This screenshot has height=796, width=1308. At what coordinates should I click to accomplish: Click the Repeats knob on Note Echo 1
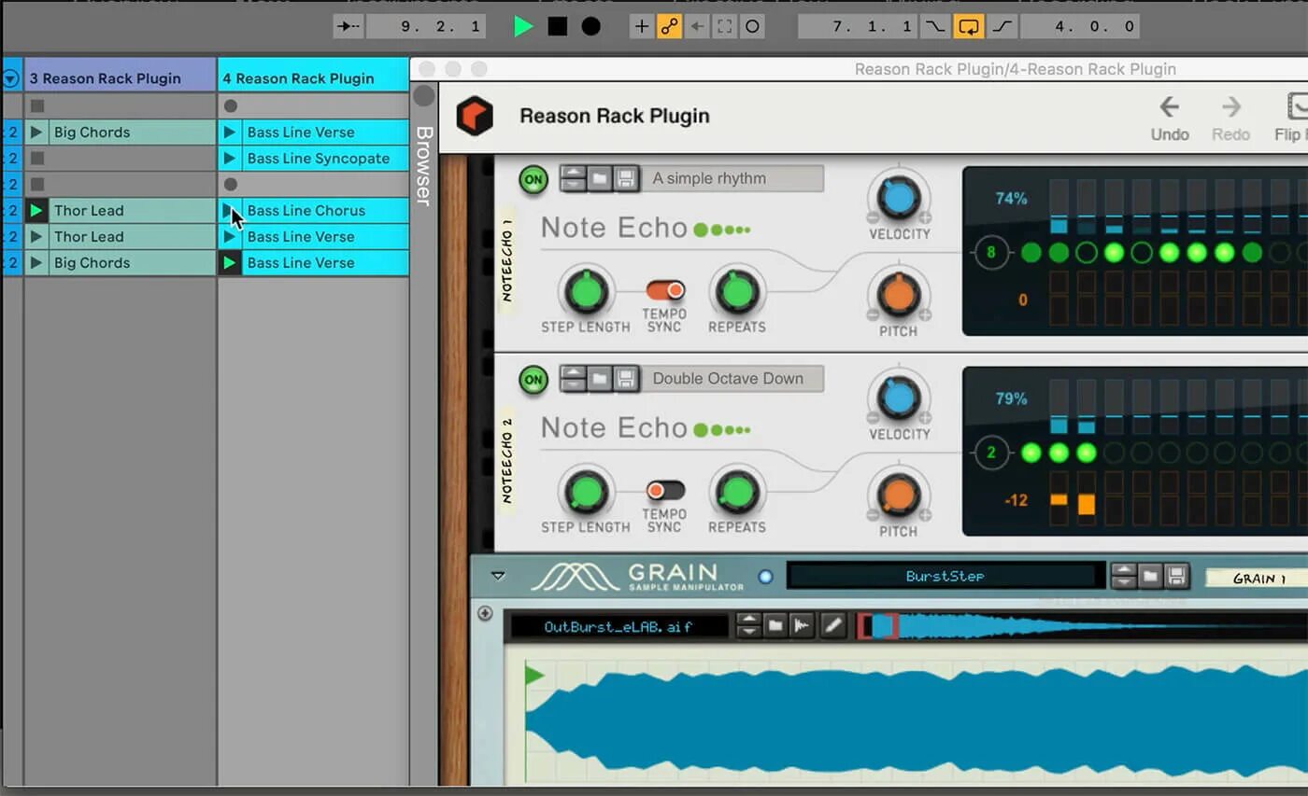click(x=737, y=291)
